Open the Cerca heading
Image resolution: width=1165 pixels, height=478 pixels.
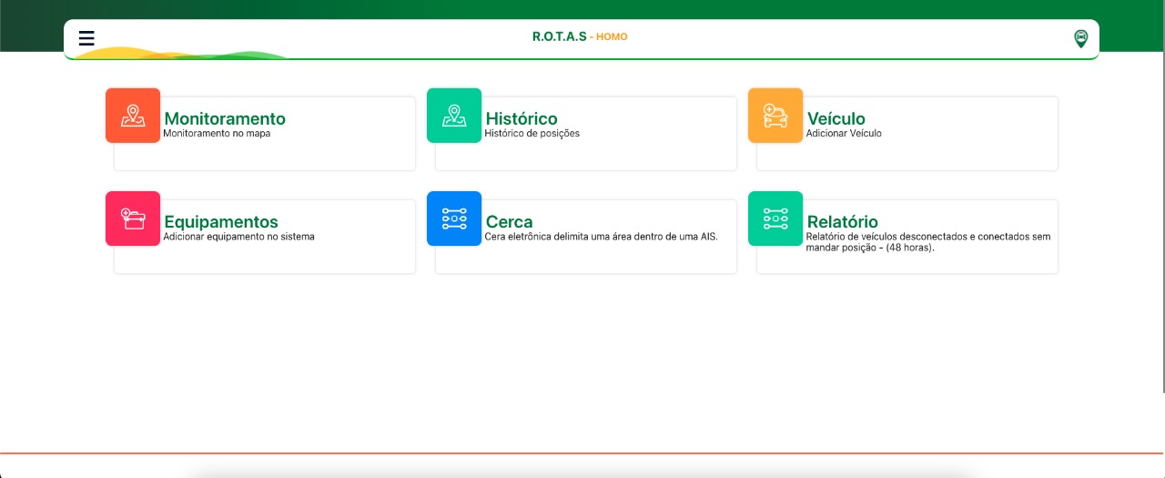pyautogui.click(x=510, y=222)
